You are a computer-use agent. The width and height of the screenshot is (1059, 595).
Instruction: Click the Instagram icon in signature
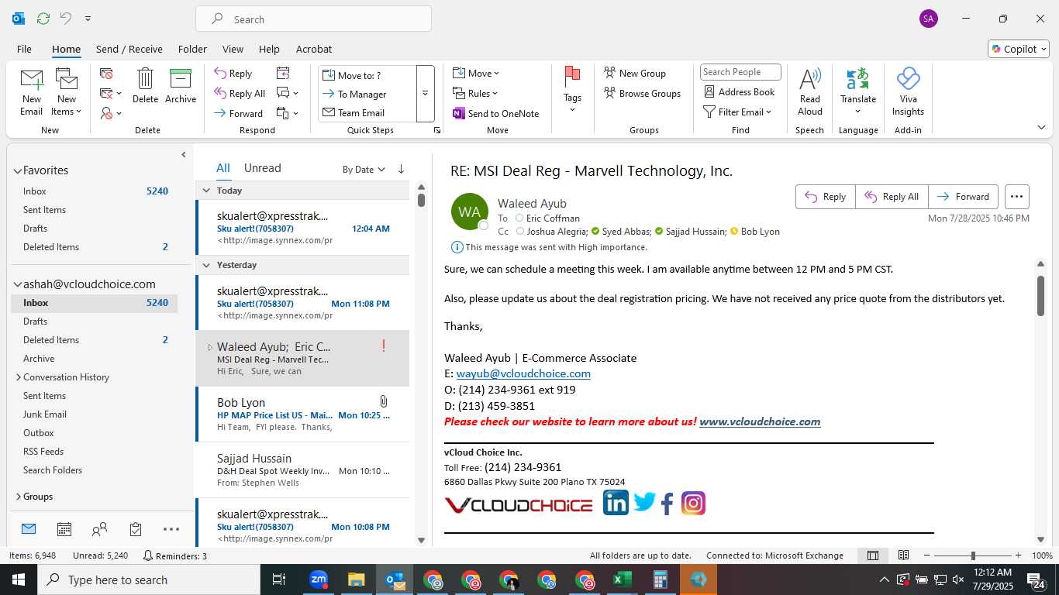[x=693, y=504]
